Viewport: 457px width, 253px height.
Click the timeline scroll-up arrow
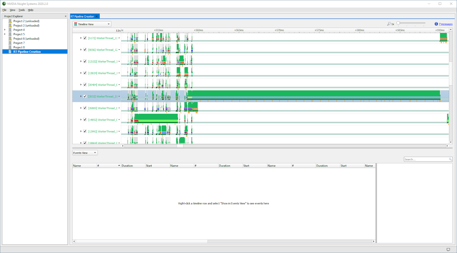(x=451, y=30)
